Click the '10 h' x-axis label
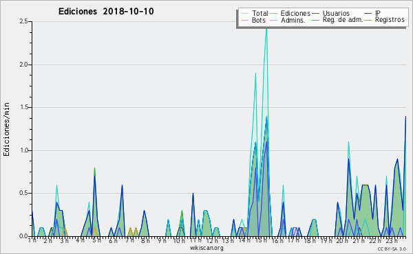Image resolution: width=413 pixels, height=254 pixels. 179,240
